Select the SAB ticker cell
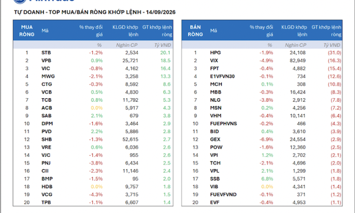The image size is (355, 213). 46,115
